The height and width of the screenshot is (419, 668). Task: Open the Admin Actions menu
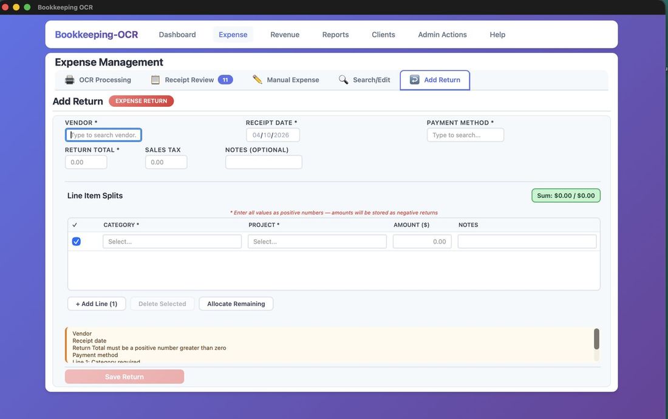click(441, 35)
